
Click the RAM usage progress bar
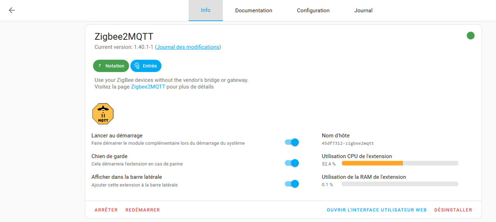tap(400, 184)
